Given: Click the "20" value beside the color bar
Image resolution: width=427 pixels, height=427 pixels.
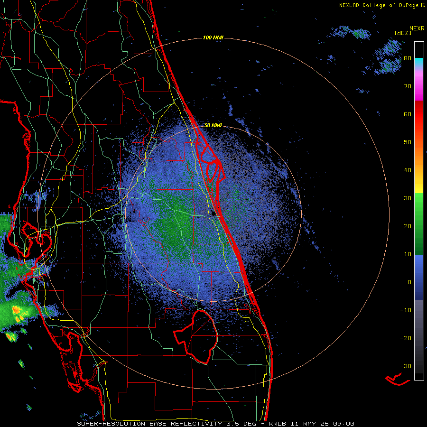Looking at the screenshot, I should pyautogui.click(x=408, y=226).
